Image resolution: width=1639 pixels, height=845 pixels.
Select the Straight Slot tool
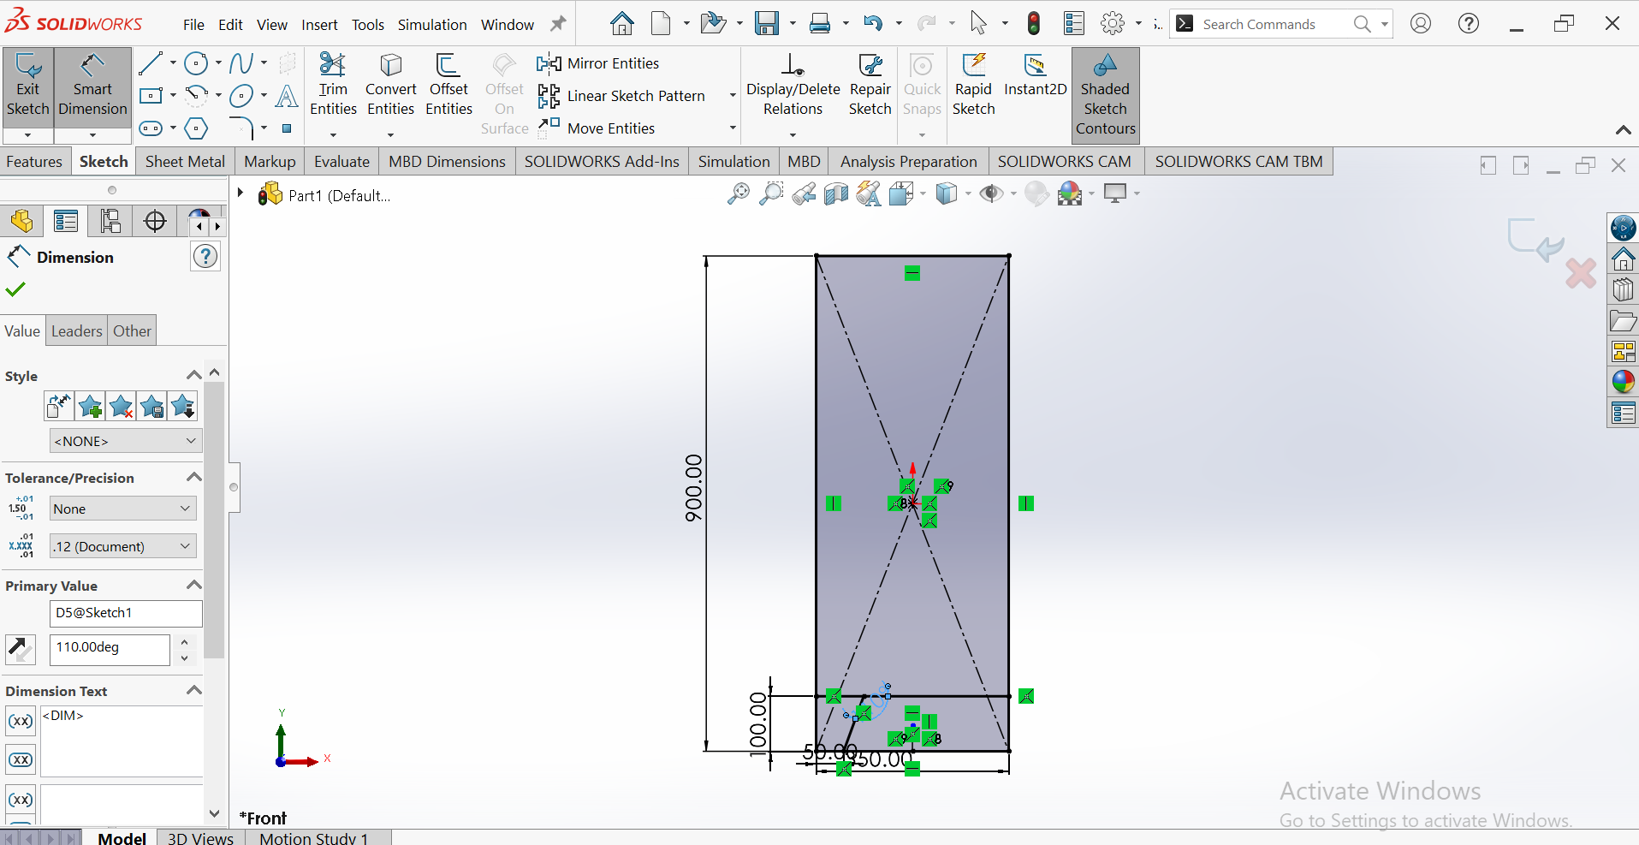click(151, 128)
